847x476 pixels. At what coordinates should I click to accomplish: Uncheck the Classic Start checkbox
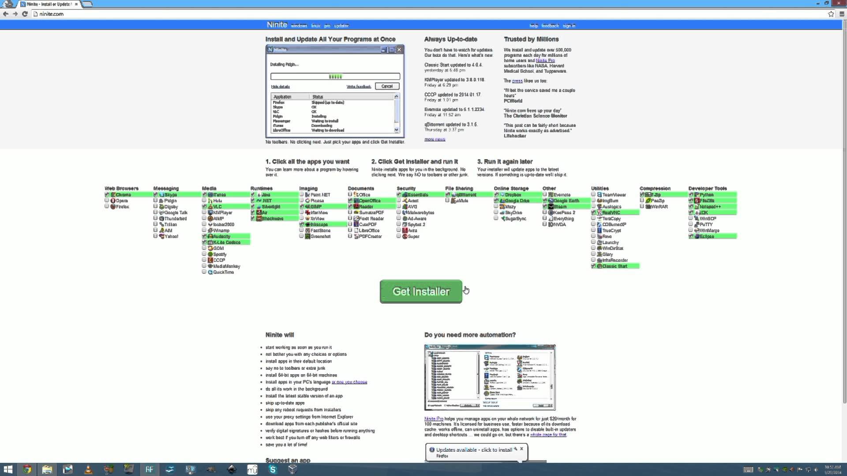[x=593, y=266]
